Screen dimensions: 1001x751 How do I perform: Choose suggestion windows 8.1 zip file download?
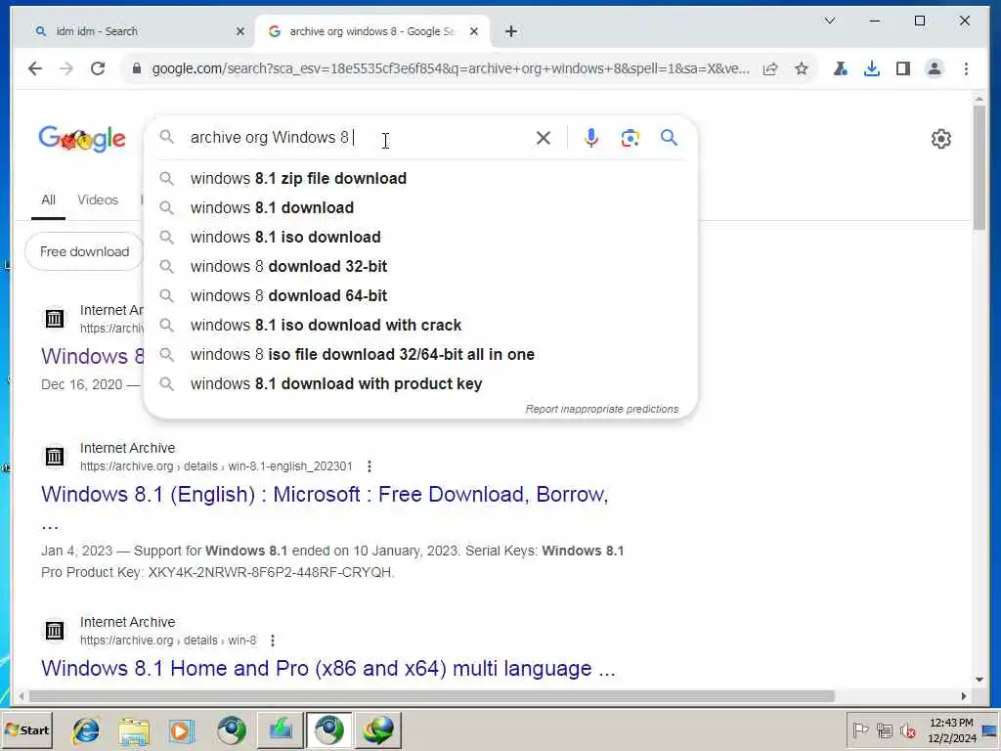(x=421, y=178)
